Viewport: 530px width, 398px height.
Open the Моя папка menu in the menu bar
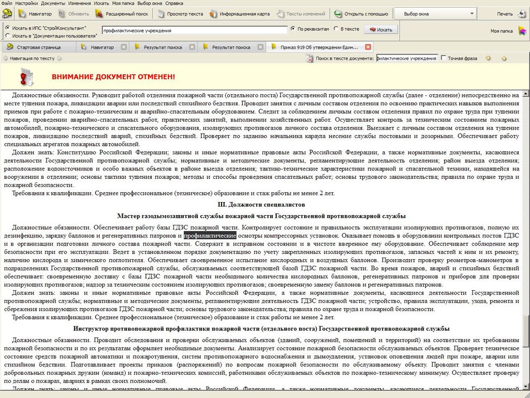(x=124, y=4)
